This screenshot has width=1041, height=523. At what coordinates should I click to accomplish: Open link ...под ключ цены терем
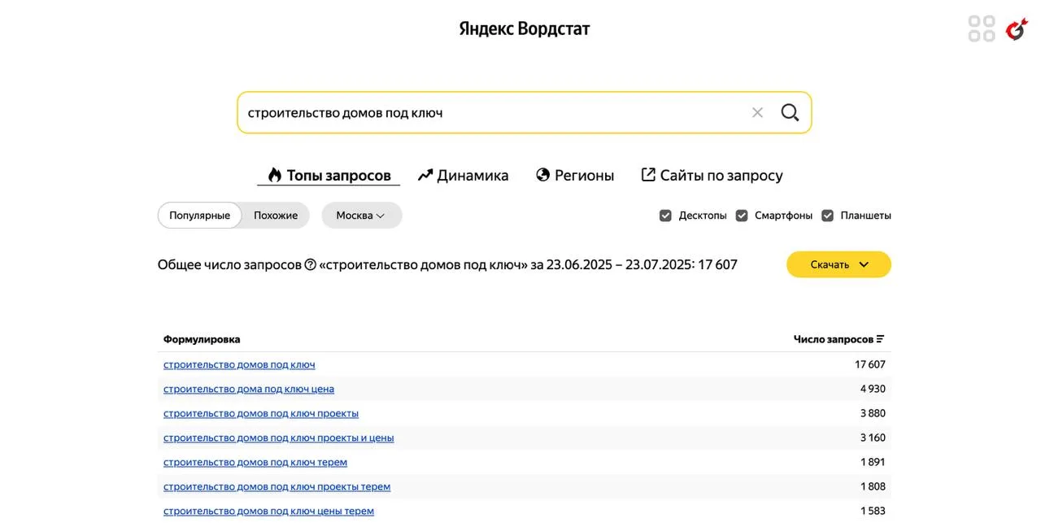click(268, 511)
